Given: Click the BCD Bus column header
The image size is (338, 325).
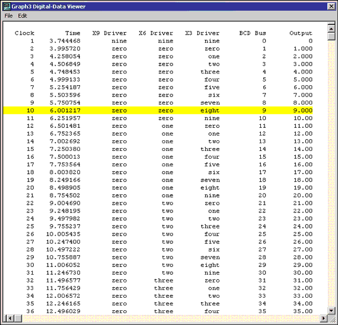Looking at the screenshot, I should 253,33.
